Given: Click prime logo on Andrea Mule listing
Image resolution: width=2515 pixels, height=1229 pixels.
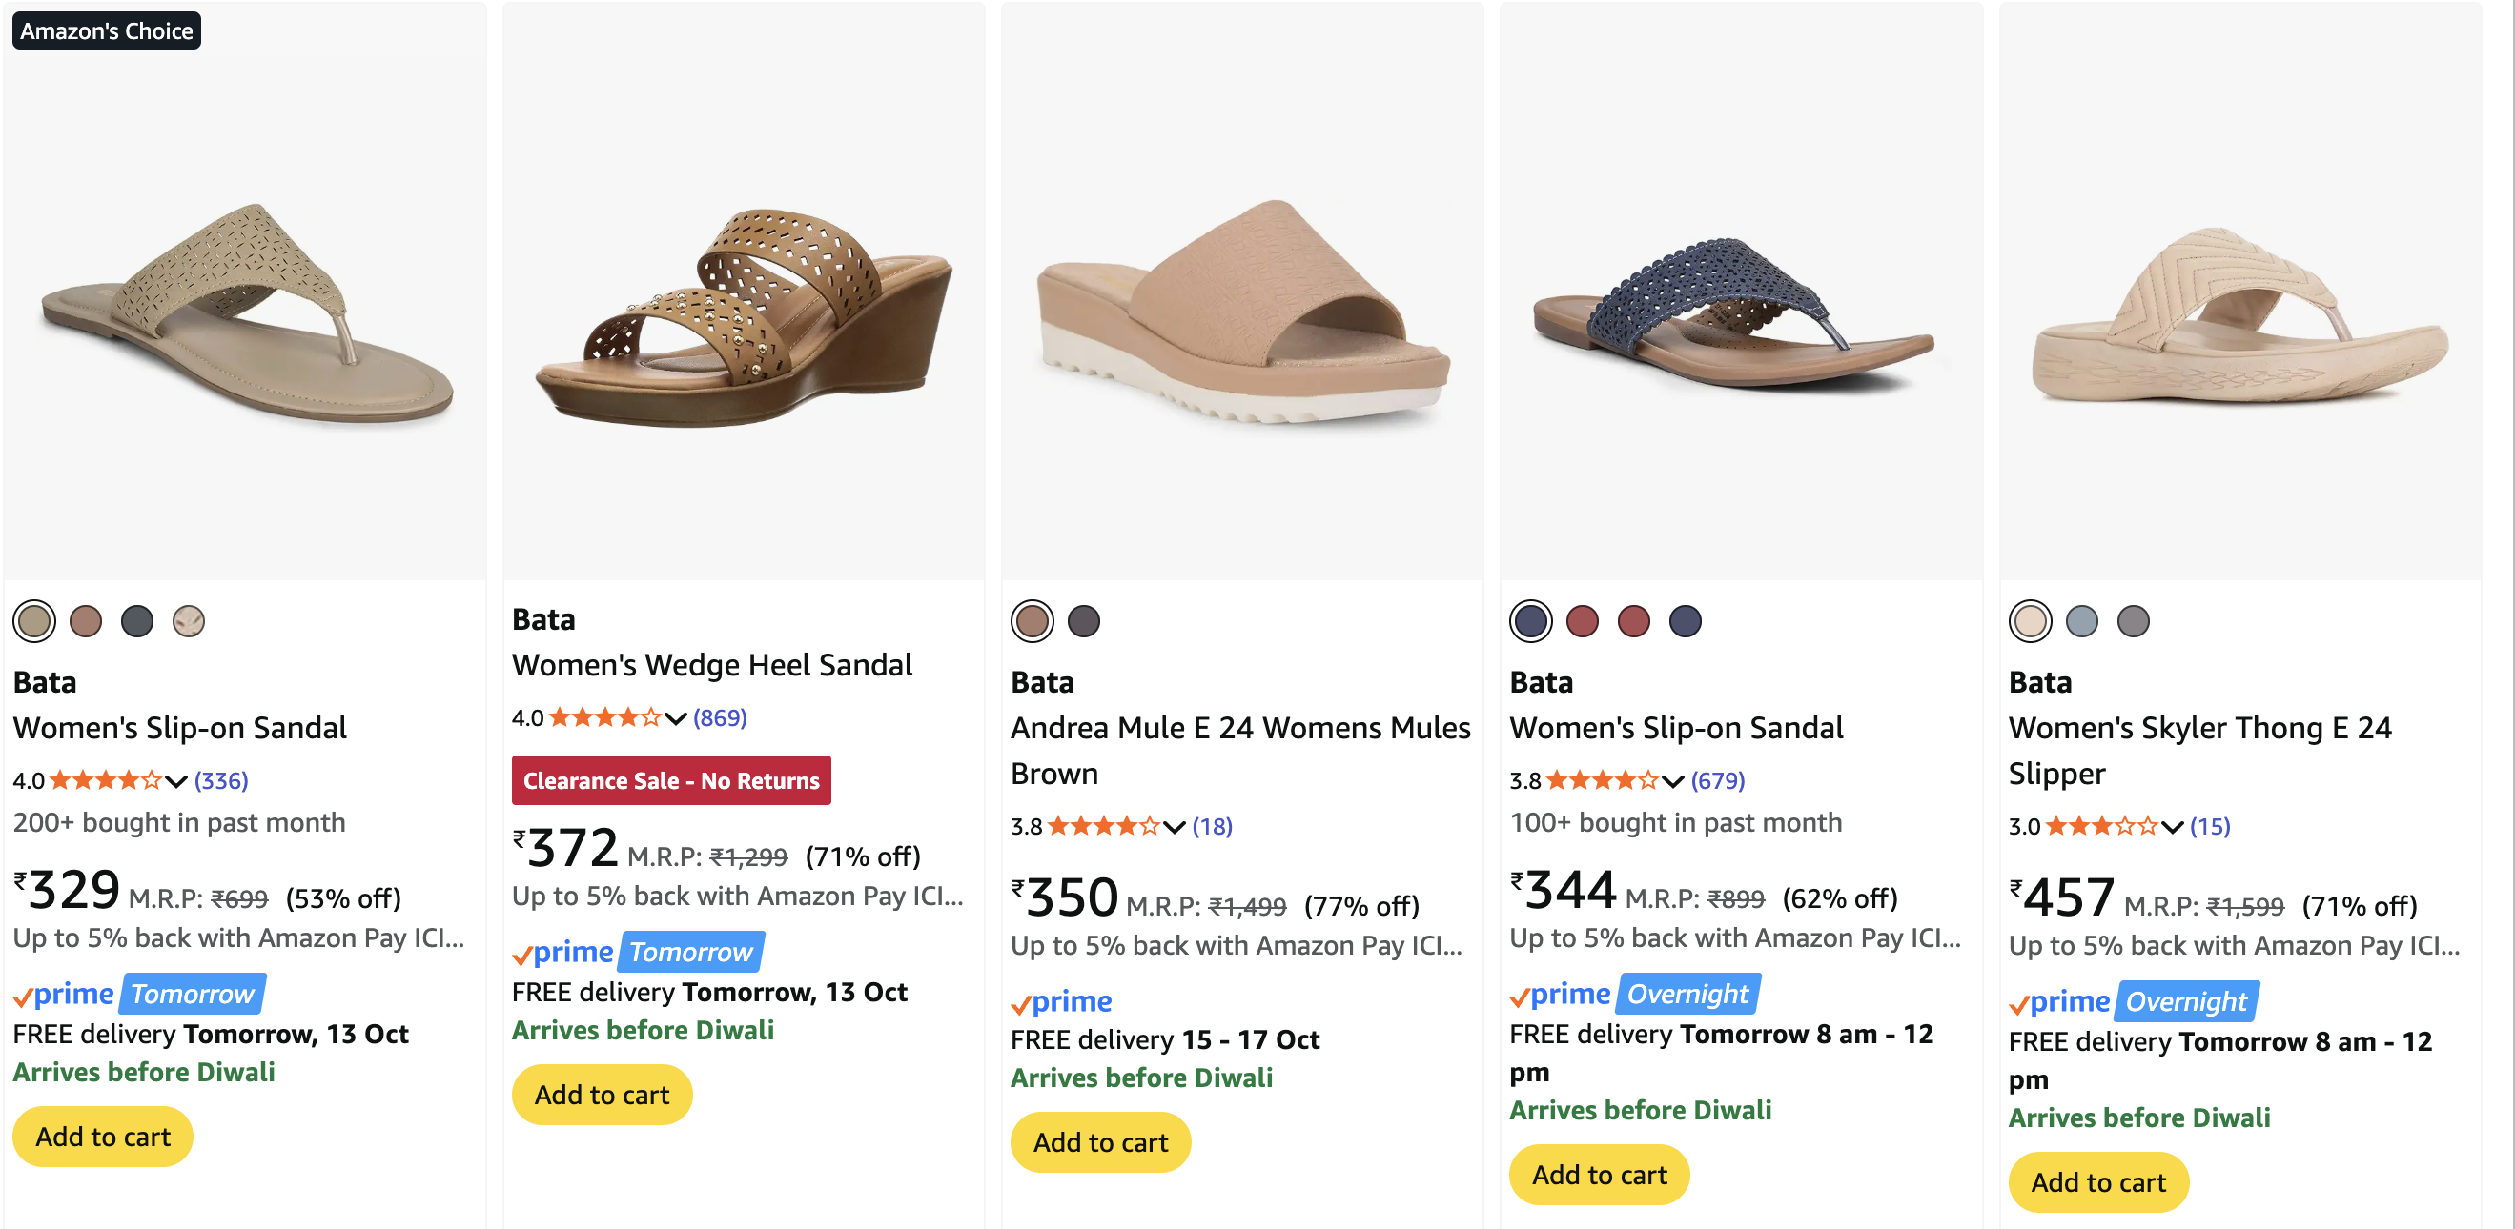Looking at the screenshot, I should click(1061, 1001).
